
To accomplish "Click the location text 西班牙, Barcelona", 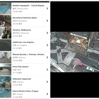I will 20,21.
